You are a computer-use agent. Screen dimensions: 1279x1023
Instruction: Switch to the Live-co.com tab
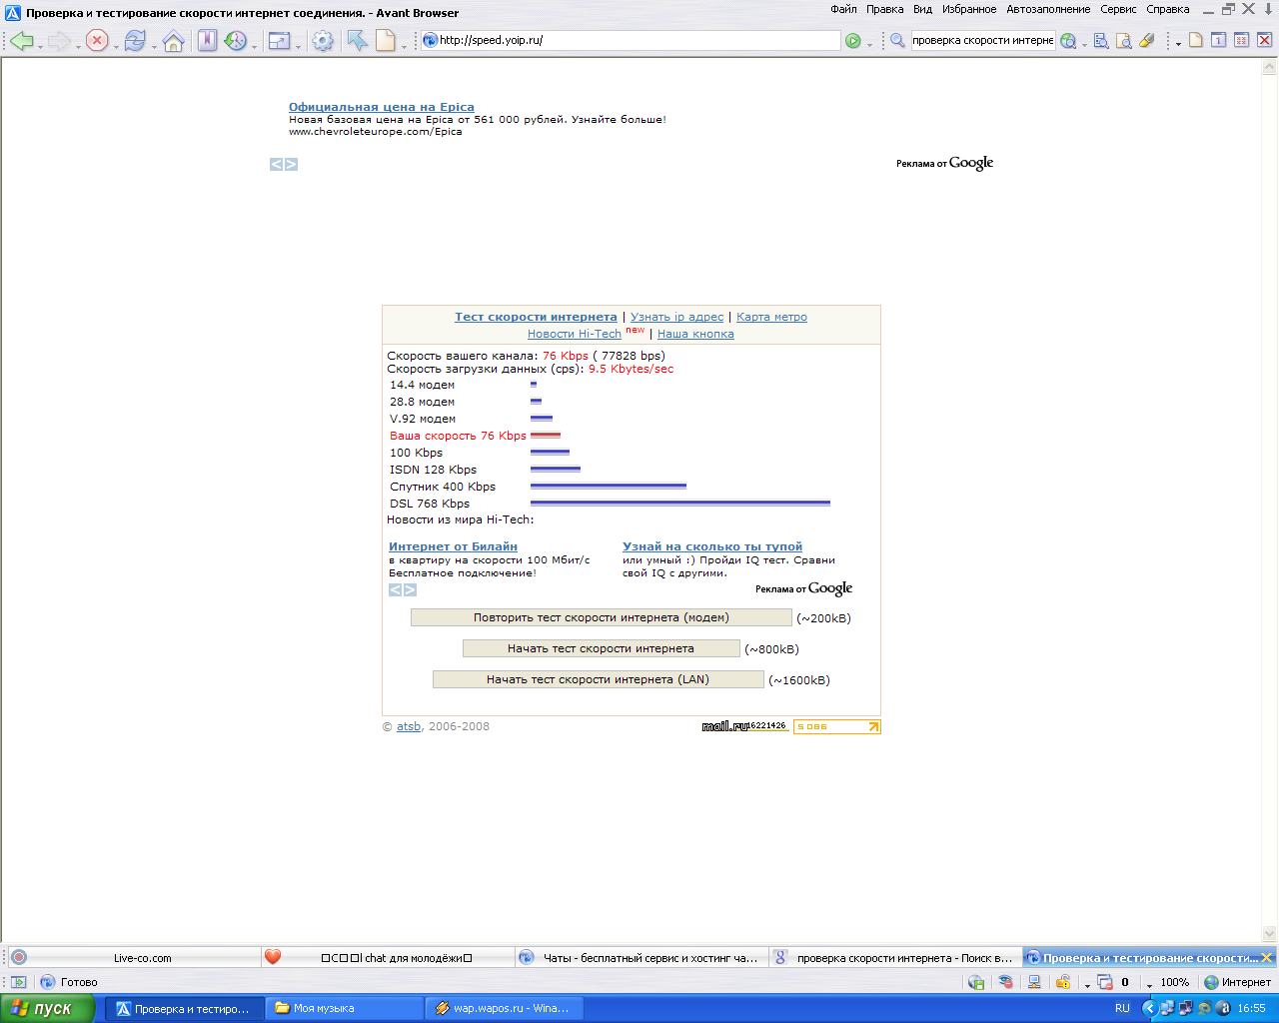click(142, 958)
